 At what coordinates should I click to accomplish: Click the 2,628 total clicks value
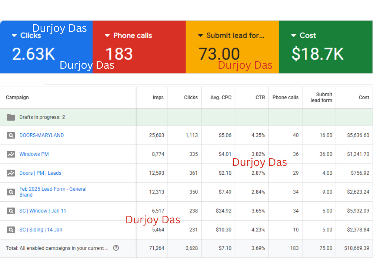pos(192,248)
